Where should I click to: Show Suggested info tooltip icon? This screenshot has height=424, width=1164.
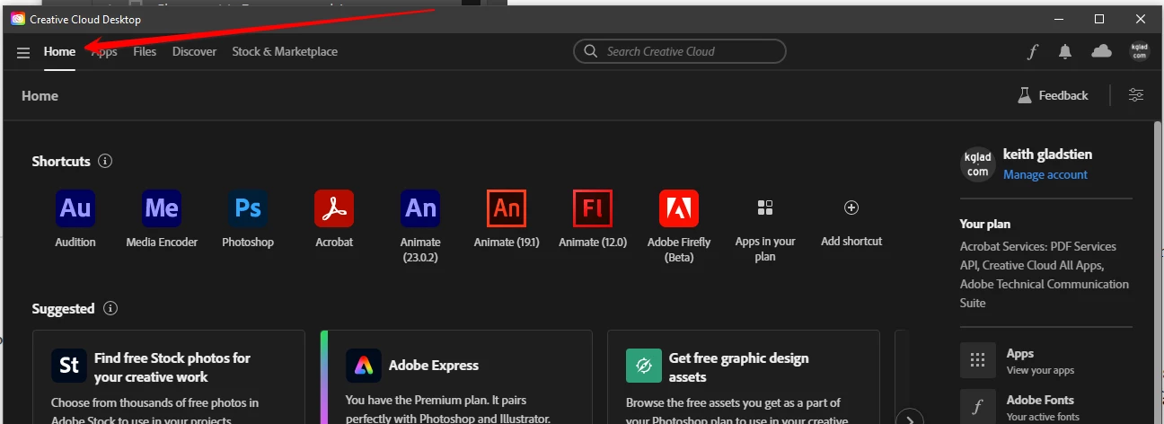(110, 309)
